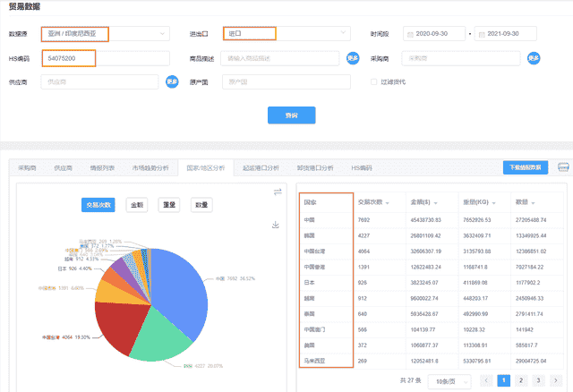This screenshot has width=573, height=392.
Task: Enable the 过滤货代 checkbox
Action: pyautogui.click(x=373, y=81)
